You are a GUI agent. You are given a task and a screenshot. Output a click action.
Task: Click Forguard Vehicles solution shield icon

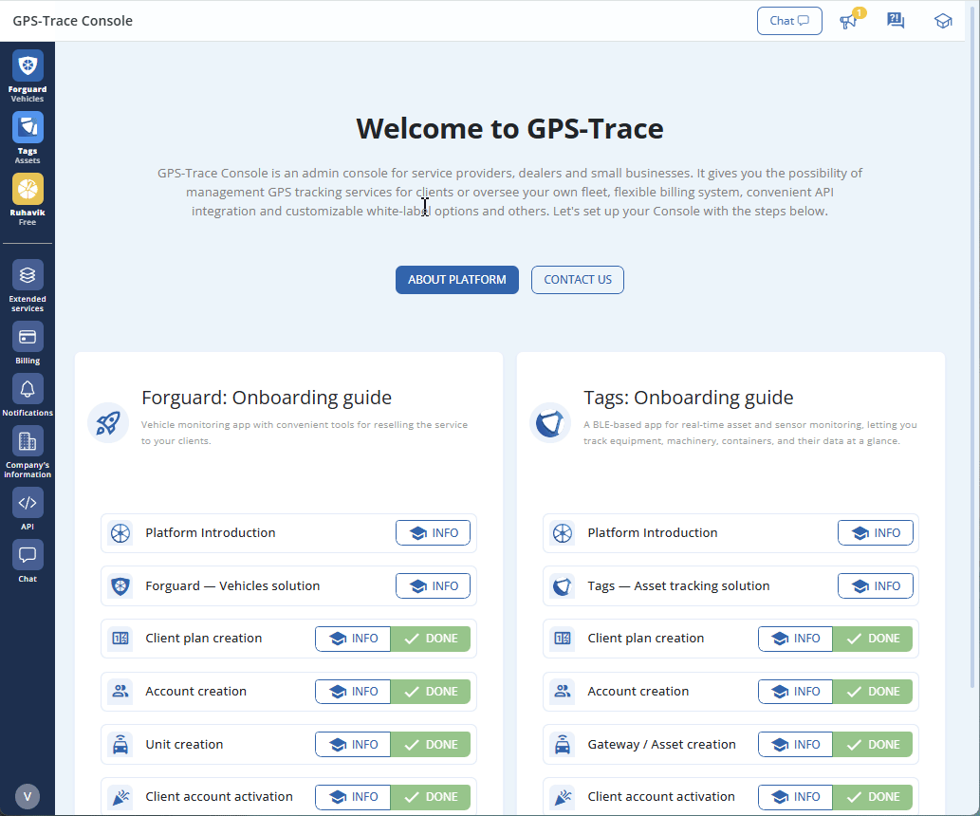(120, 585)
